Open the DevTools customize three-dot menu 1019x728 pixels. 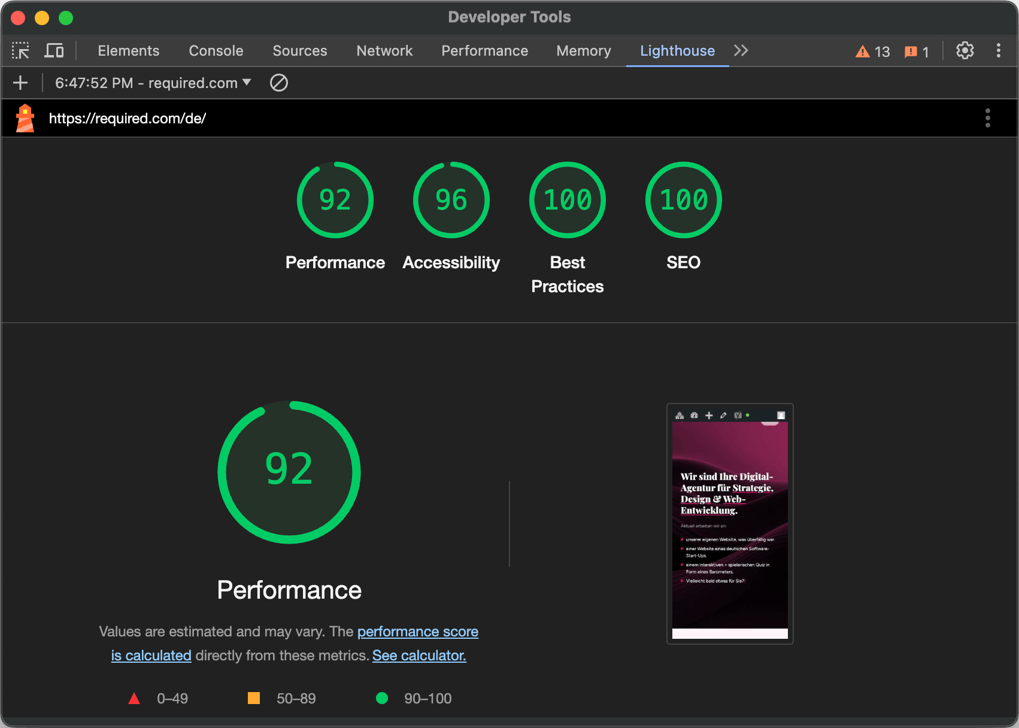coord(998,51)
